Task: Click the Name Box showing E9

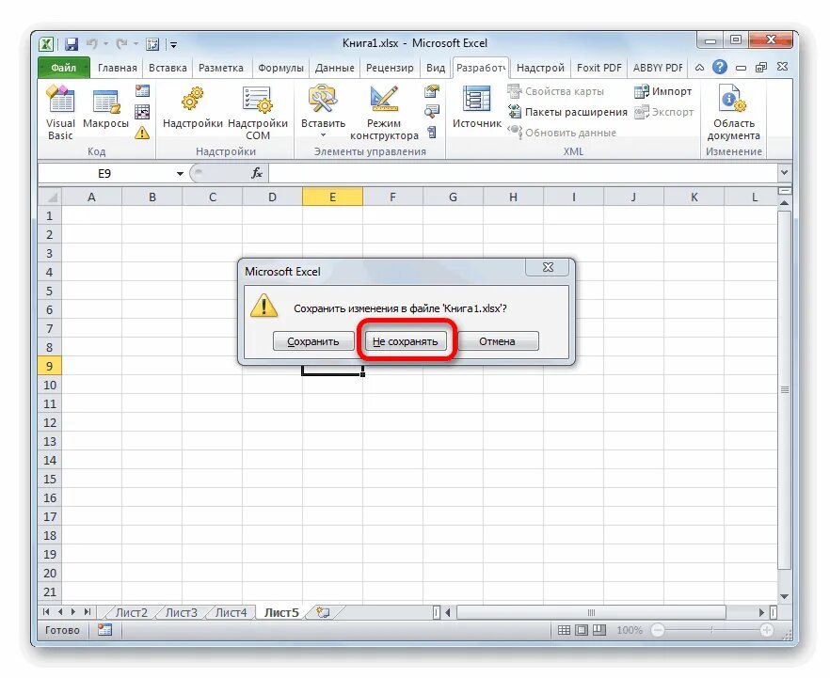Action: [x=104, y=173]
